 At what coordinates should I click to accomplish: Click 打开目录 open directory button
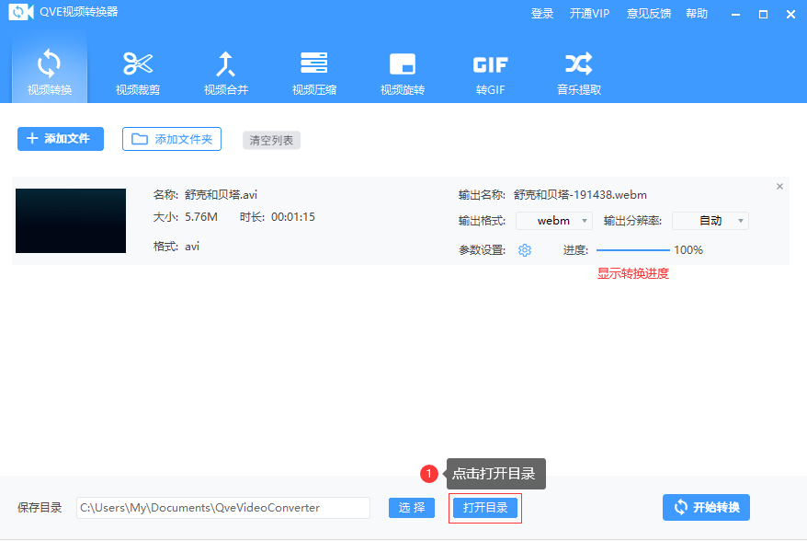484,508
